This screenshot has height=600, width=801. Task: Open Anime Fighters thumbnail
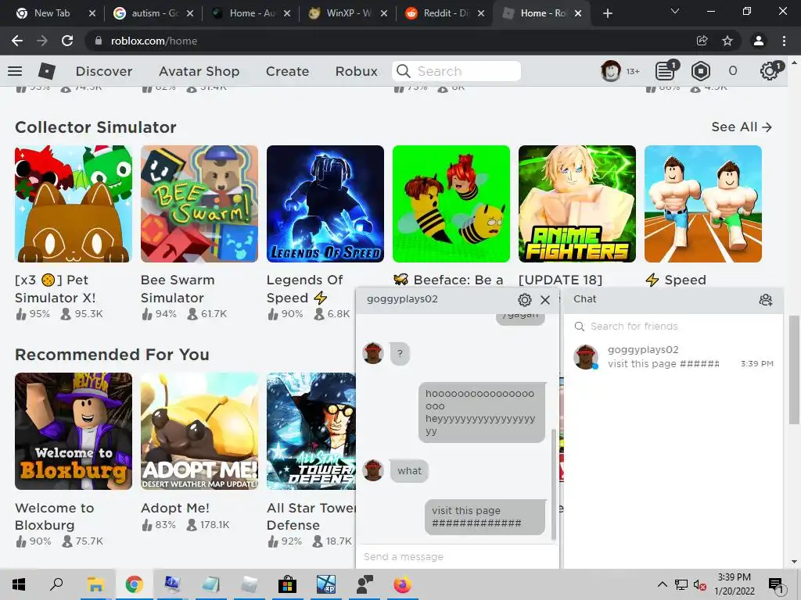[x=577, y=204]
